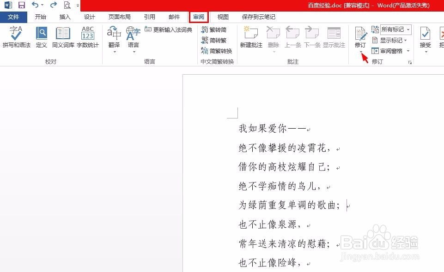Viewport: 444px width, 272px height.
Task: Open Print Preview from quick access toolbar
Action: point(67,5)
